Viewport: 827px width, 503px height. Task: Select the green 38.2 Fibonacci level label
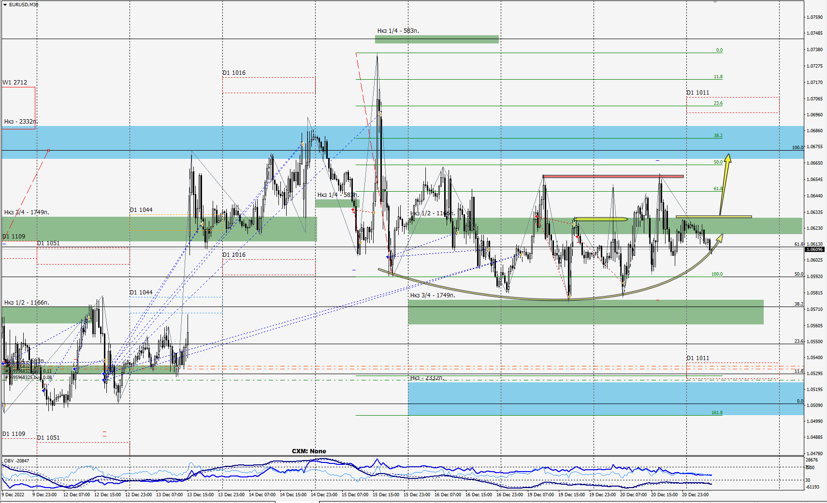718,136
